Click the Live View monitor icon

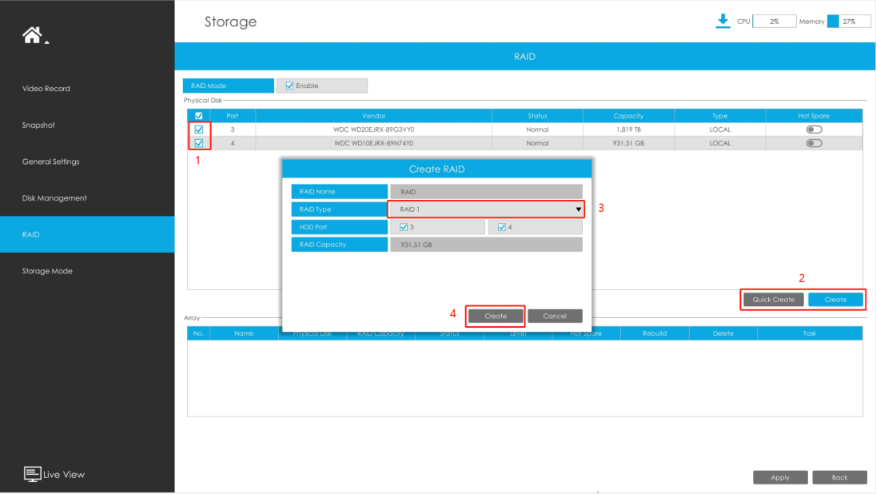(32, 474)
